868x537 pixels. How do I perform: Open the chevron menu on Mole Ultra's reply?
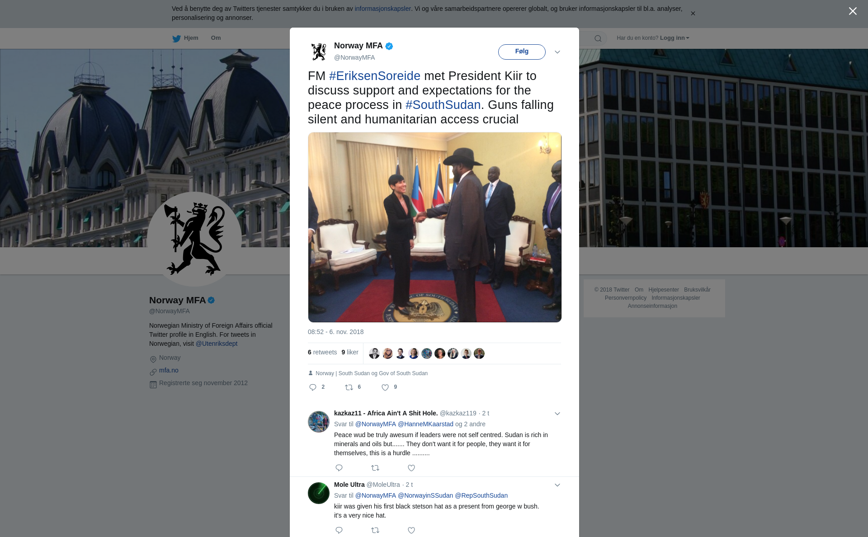click(x=557, y=485)
